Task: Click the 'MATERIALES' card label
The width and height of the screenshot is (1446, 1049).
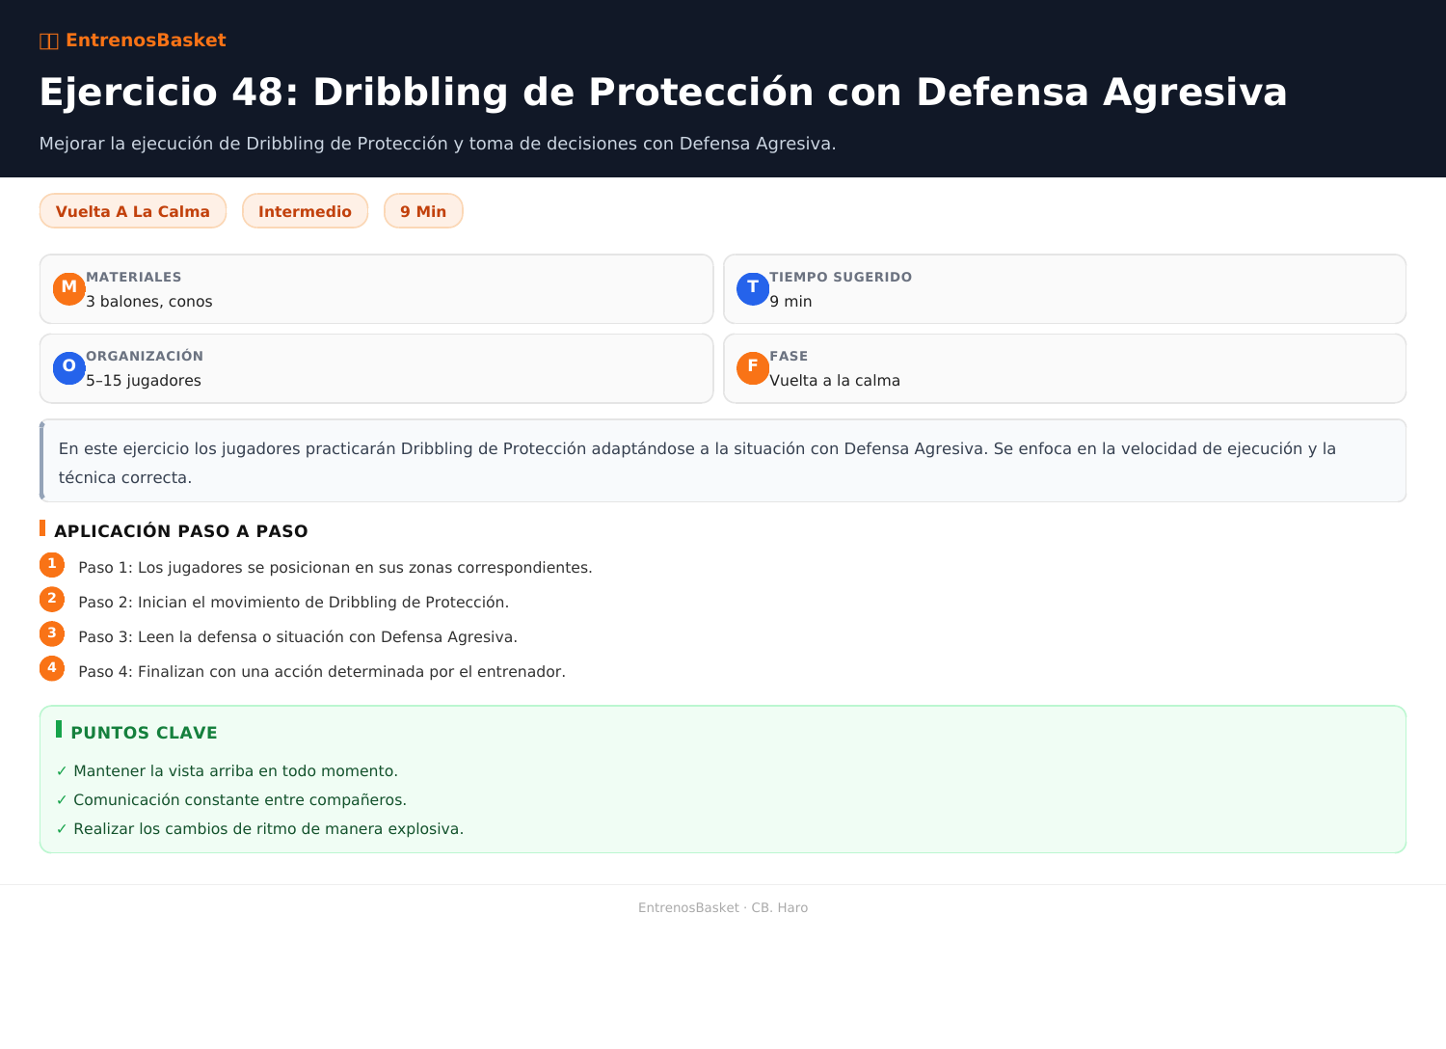Action: tap(134, 277)
